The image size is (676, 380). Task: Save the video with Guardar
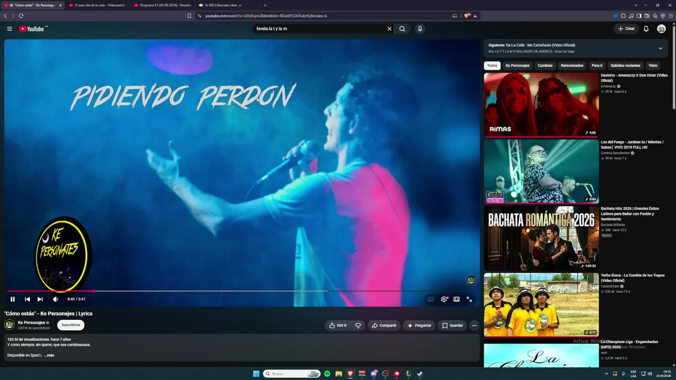[453, 326]
